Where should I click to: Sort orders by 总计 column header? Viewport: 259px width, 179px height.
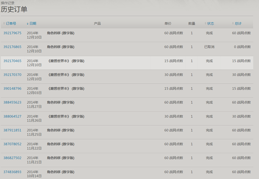(x=238, y=23)
